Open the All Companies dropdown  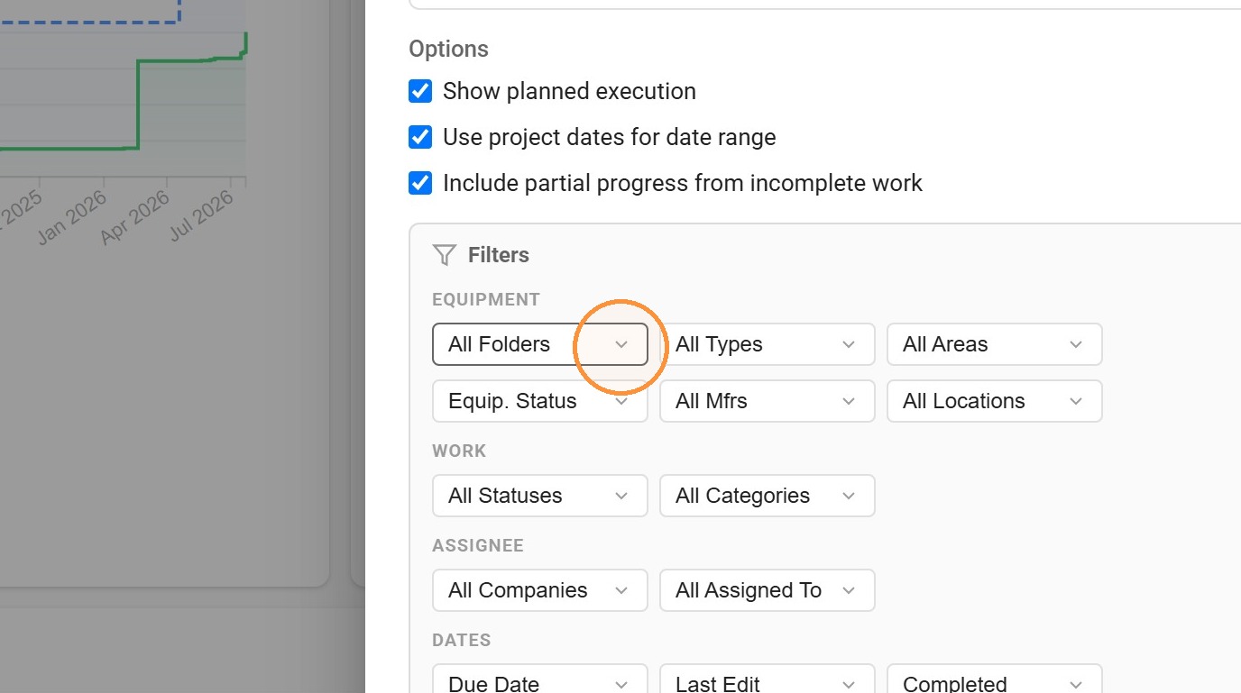pyautogui.click(x=540, y=590)
